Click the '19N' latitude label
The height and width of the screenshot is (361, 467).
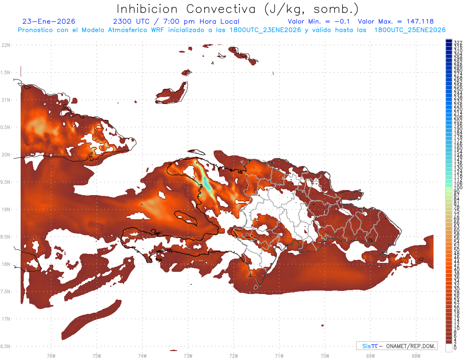click(6, 209)
